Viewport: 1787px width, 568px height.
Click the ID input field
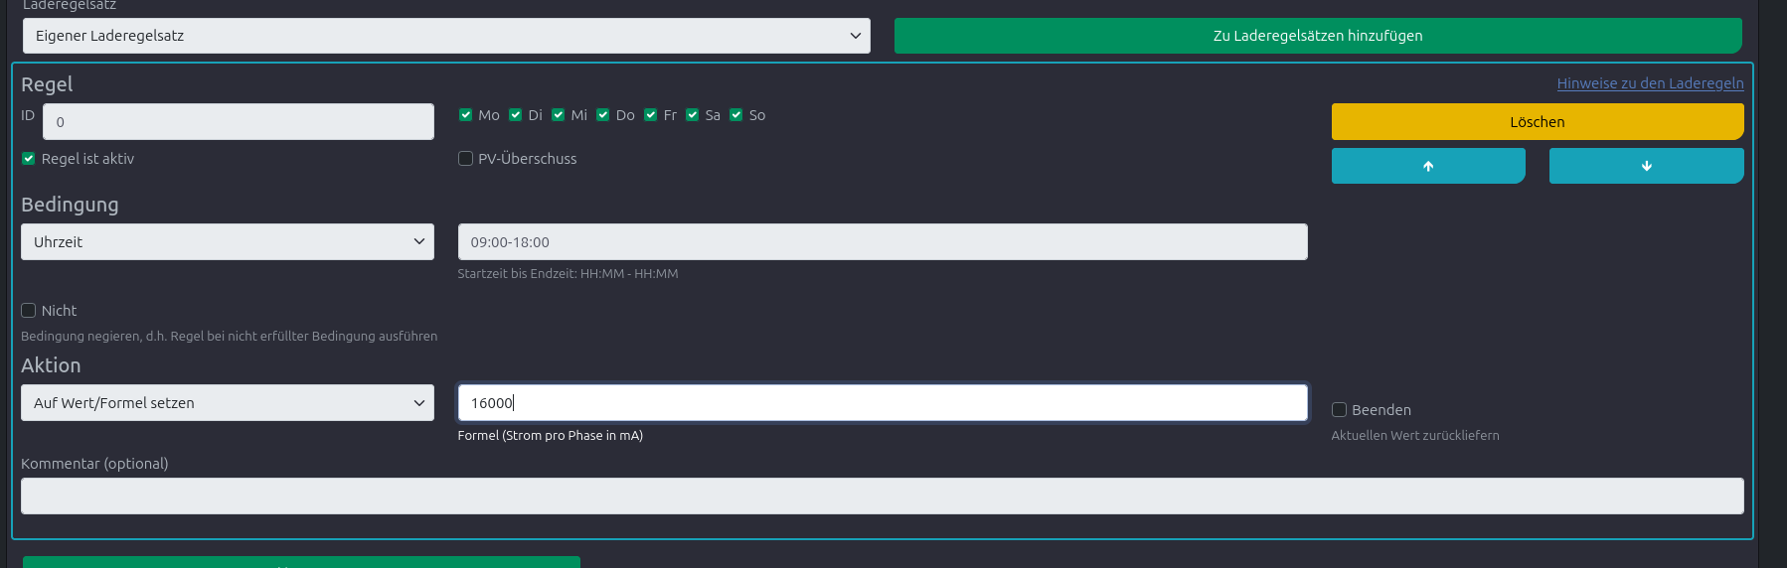coord(239,122)
